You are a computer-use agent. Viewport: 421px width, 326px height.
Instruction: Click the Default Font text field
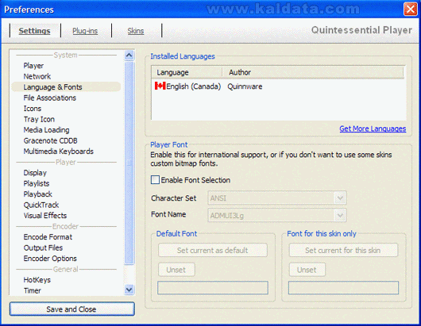[x=213, y=288]
